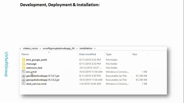The width and height of the screenshot is (184, 103).
Task: Click File folder type of selenium_test row
Action: click(x=112, y=68)
